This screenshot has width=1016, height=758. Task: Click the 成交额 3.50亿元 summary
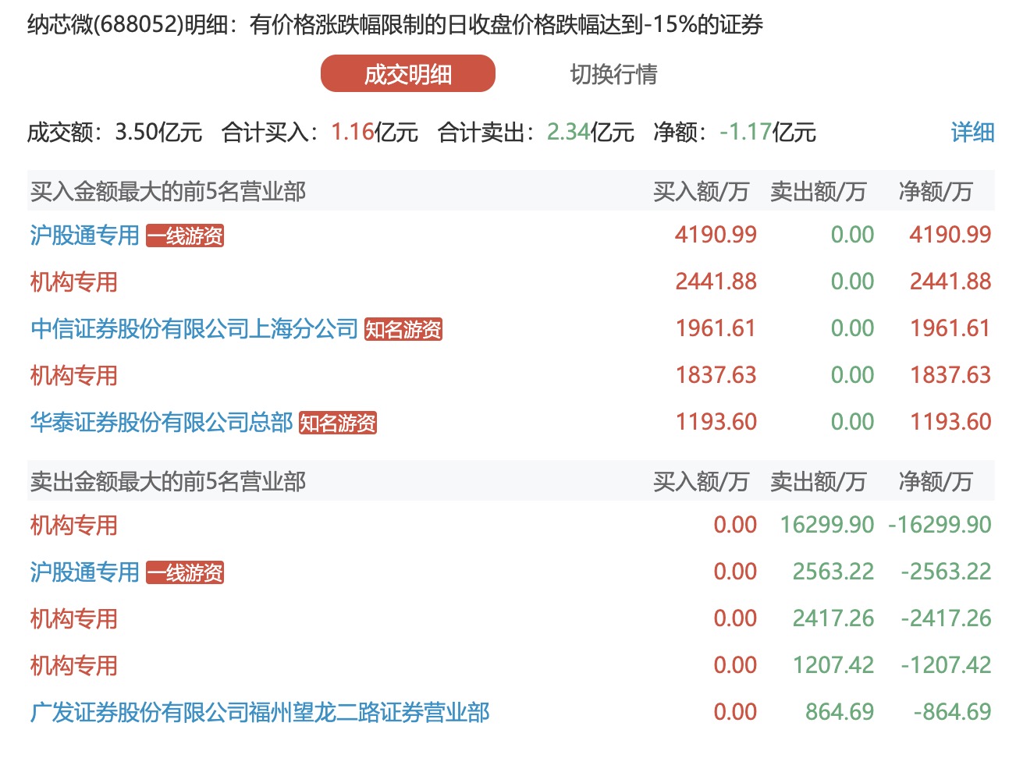[x=115, y=132]
